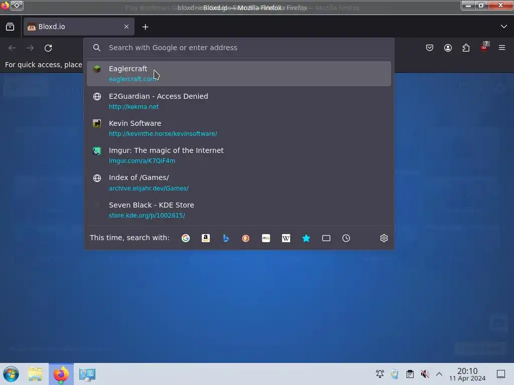Click the notifications bell tray icon
The height and width of the screenshot is (385, 514).
click(380, 374)
